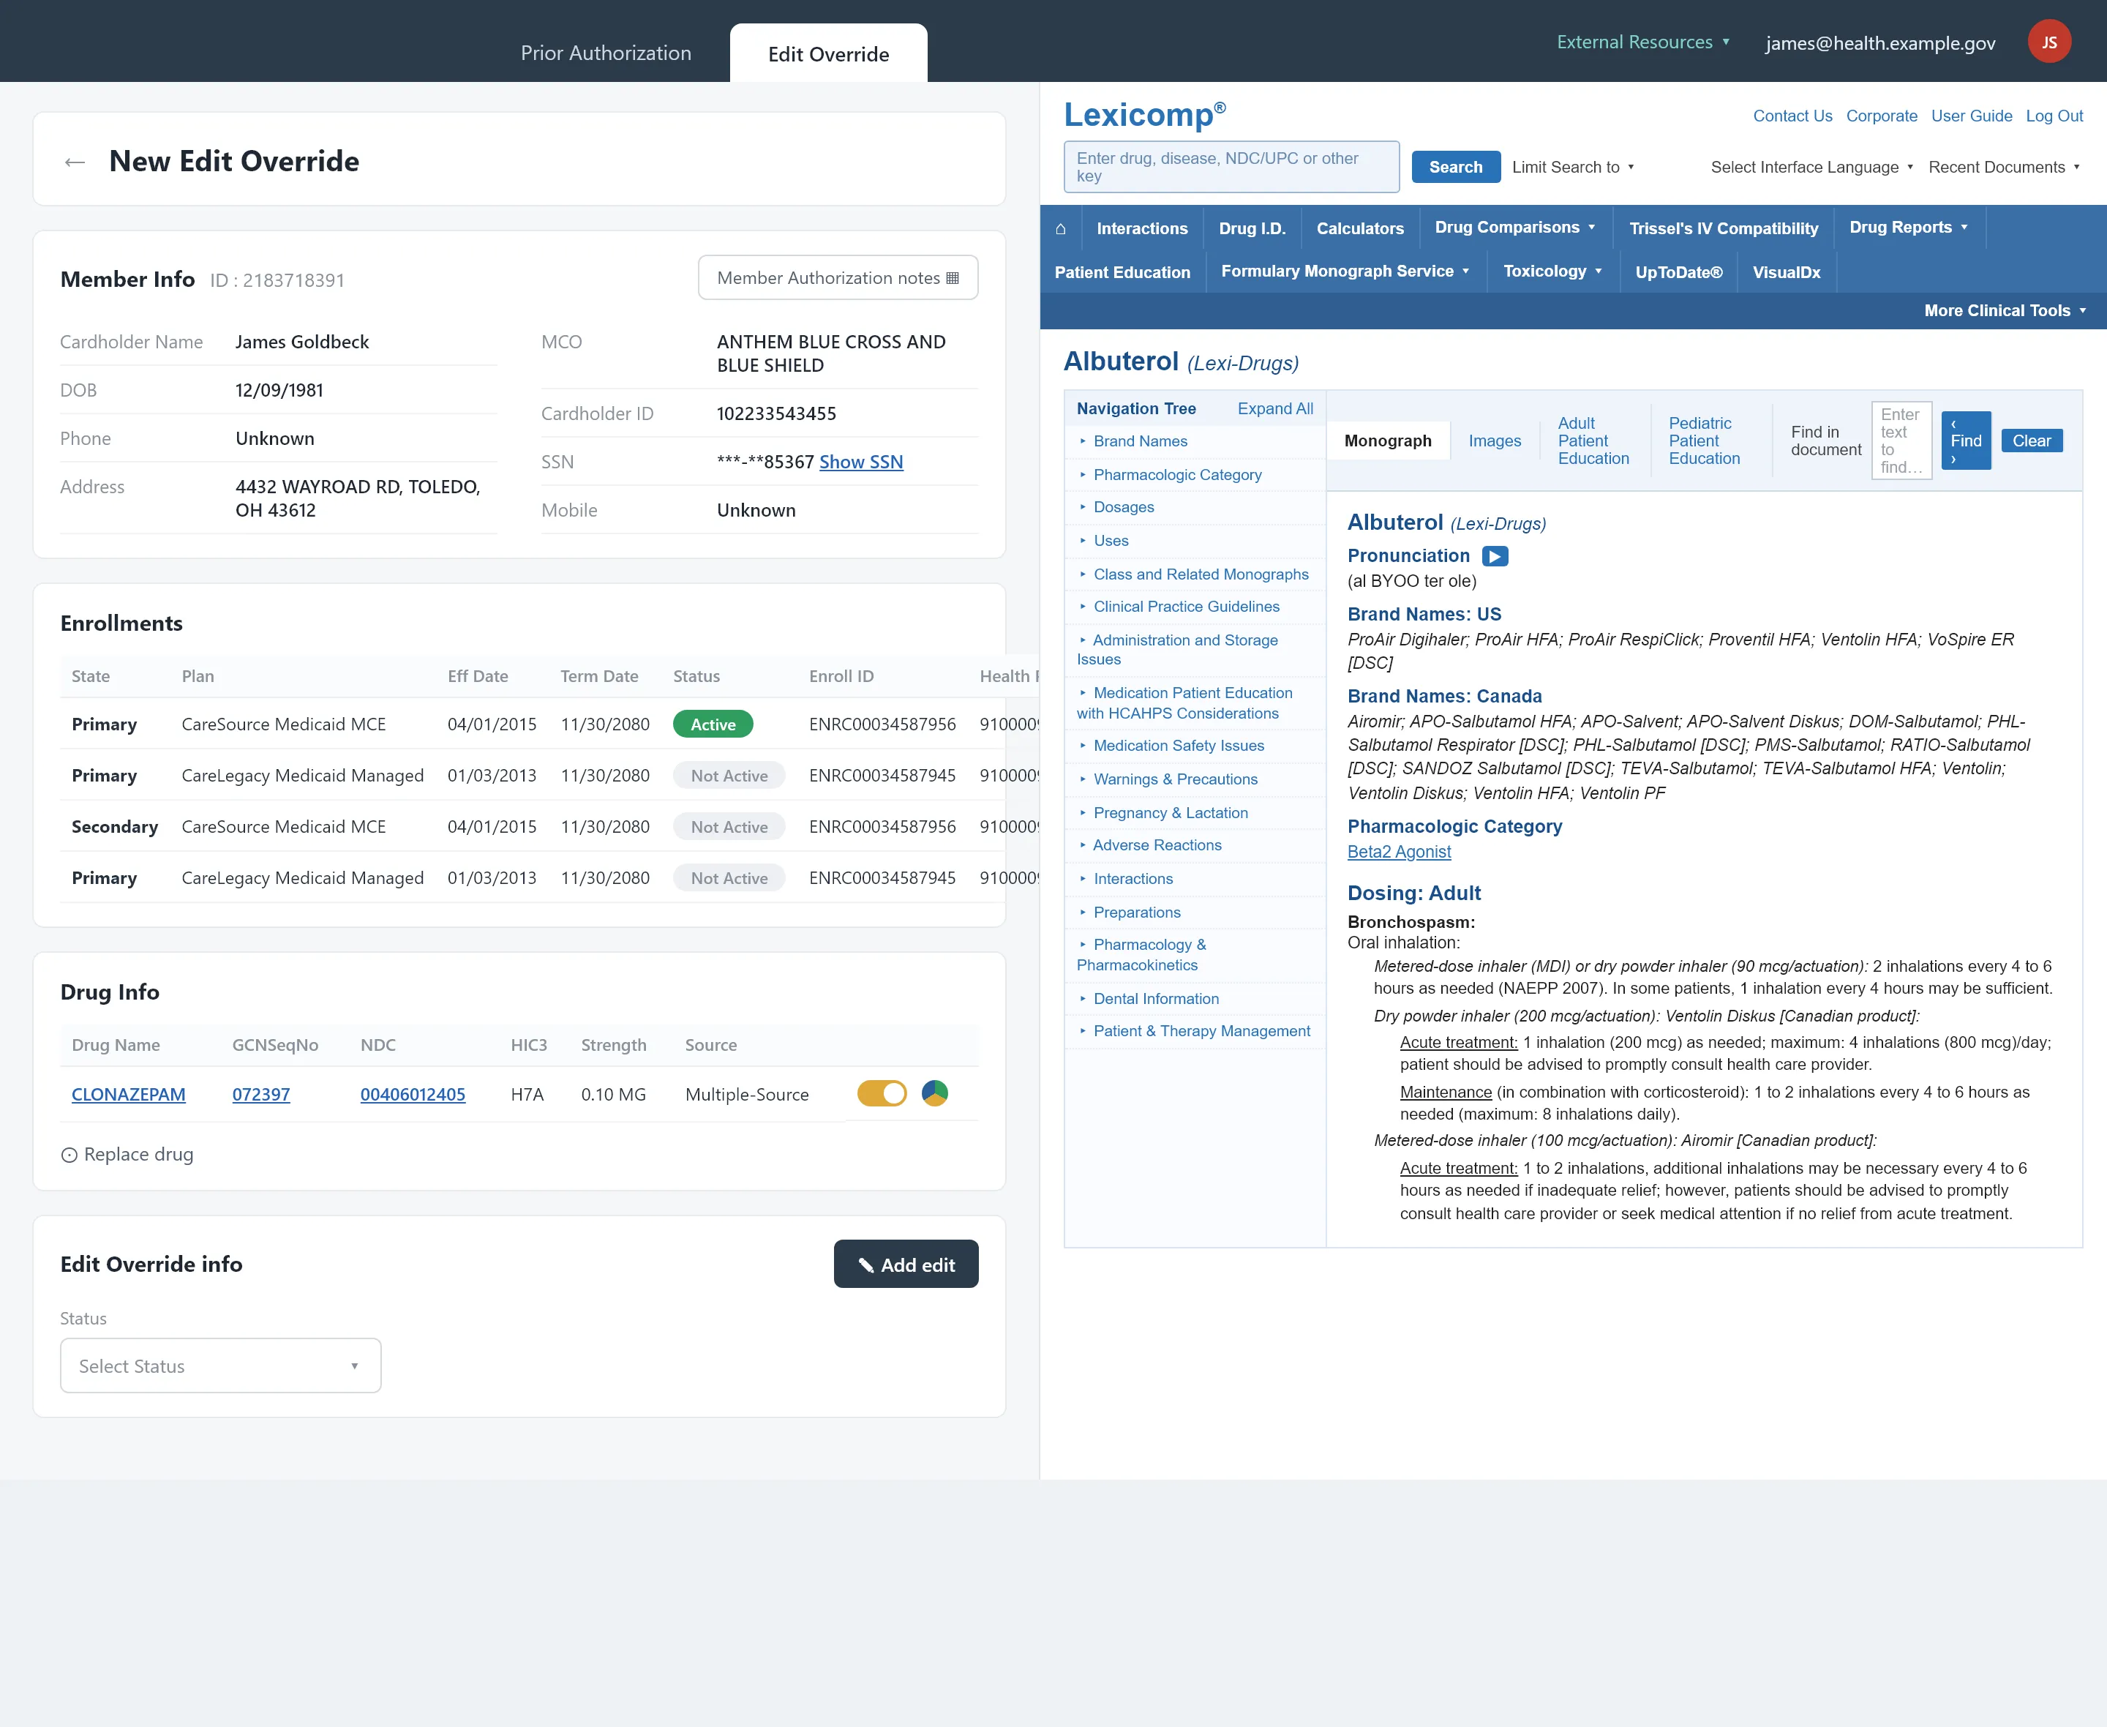This screenshot has height=1727, width=2107.
Task: Select the Edit Override tab
Action: pos(828,53)
